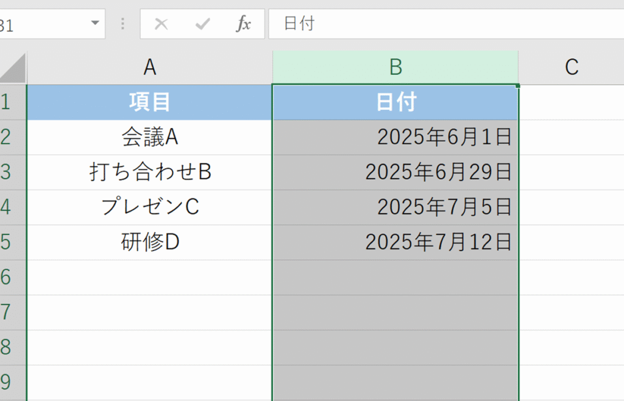
Task: Select cell containing プレゼンC
Action: 150,208
